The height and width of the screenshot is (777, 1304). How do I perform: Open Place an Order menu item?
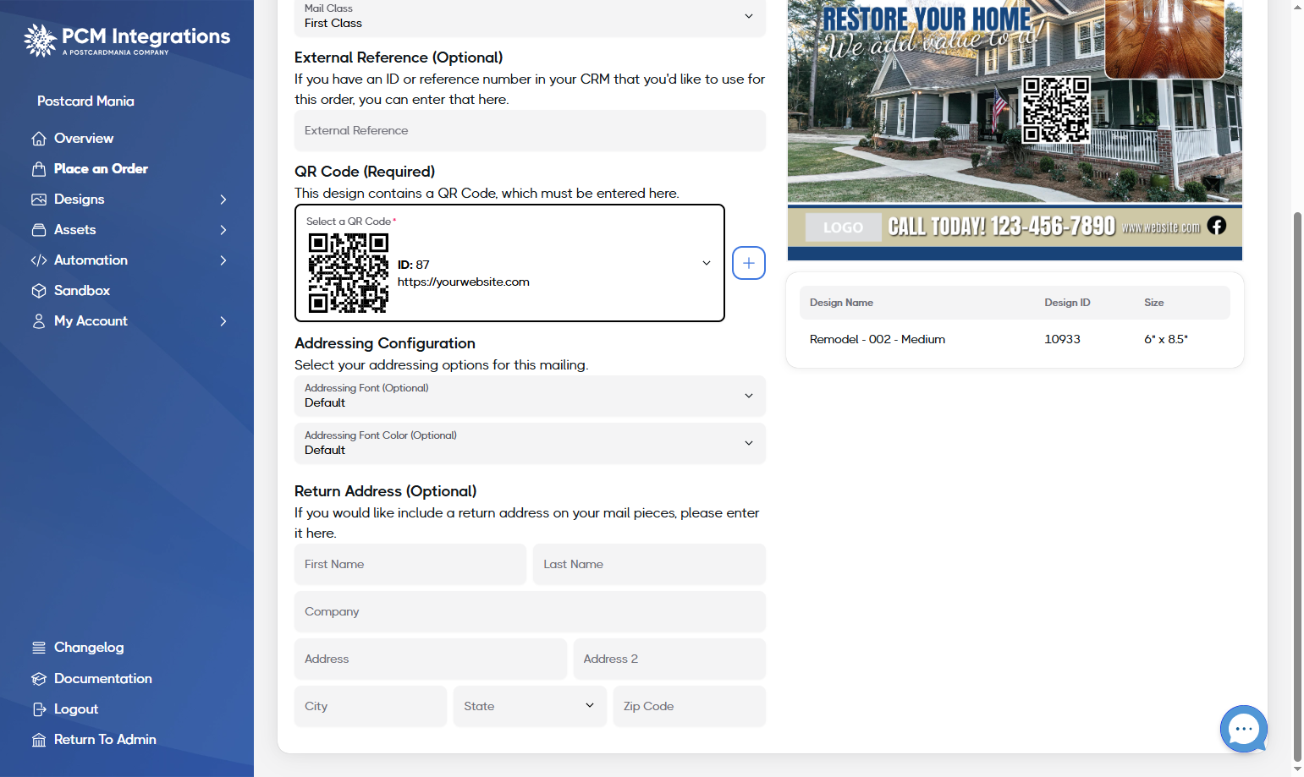coord(101,169)
